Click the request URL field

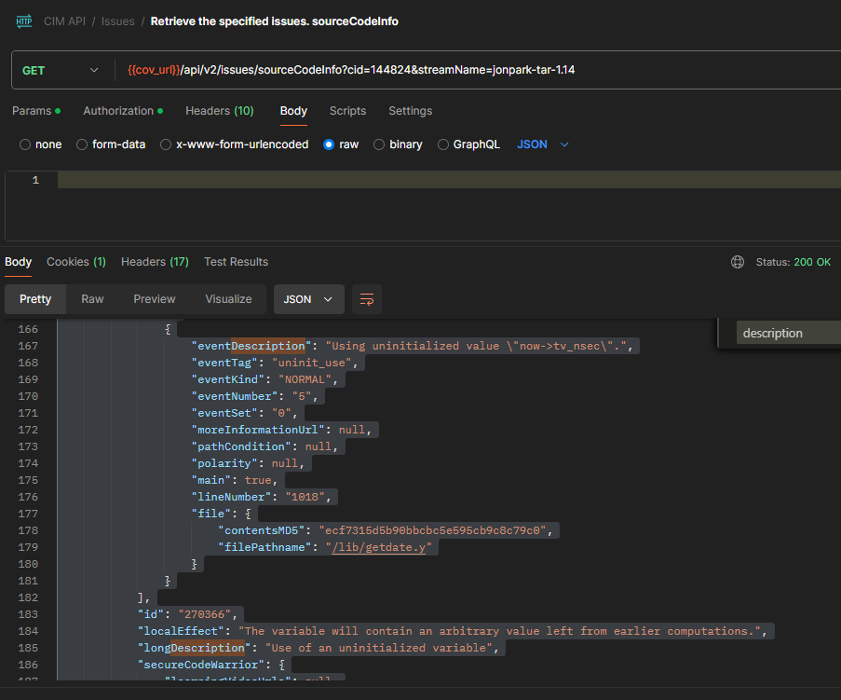point(419,69)
